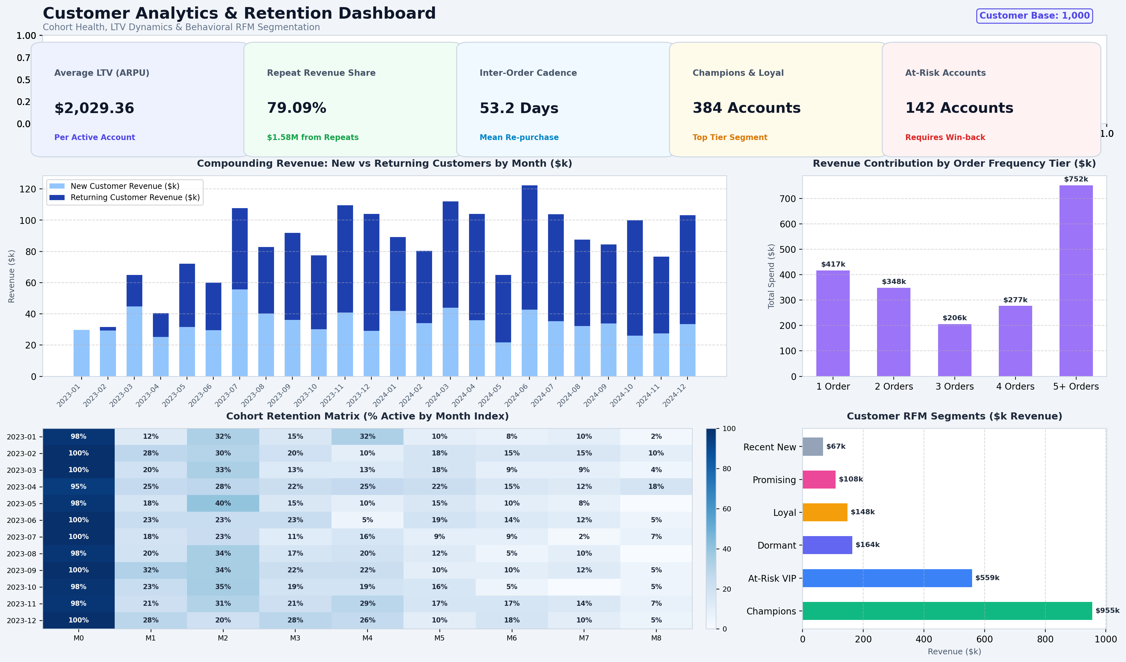Screen dimensions: 1126x662
Task: Click the 2024-12 stacked revenue bar
Action: [687, 296]
